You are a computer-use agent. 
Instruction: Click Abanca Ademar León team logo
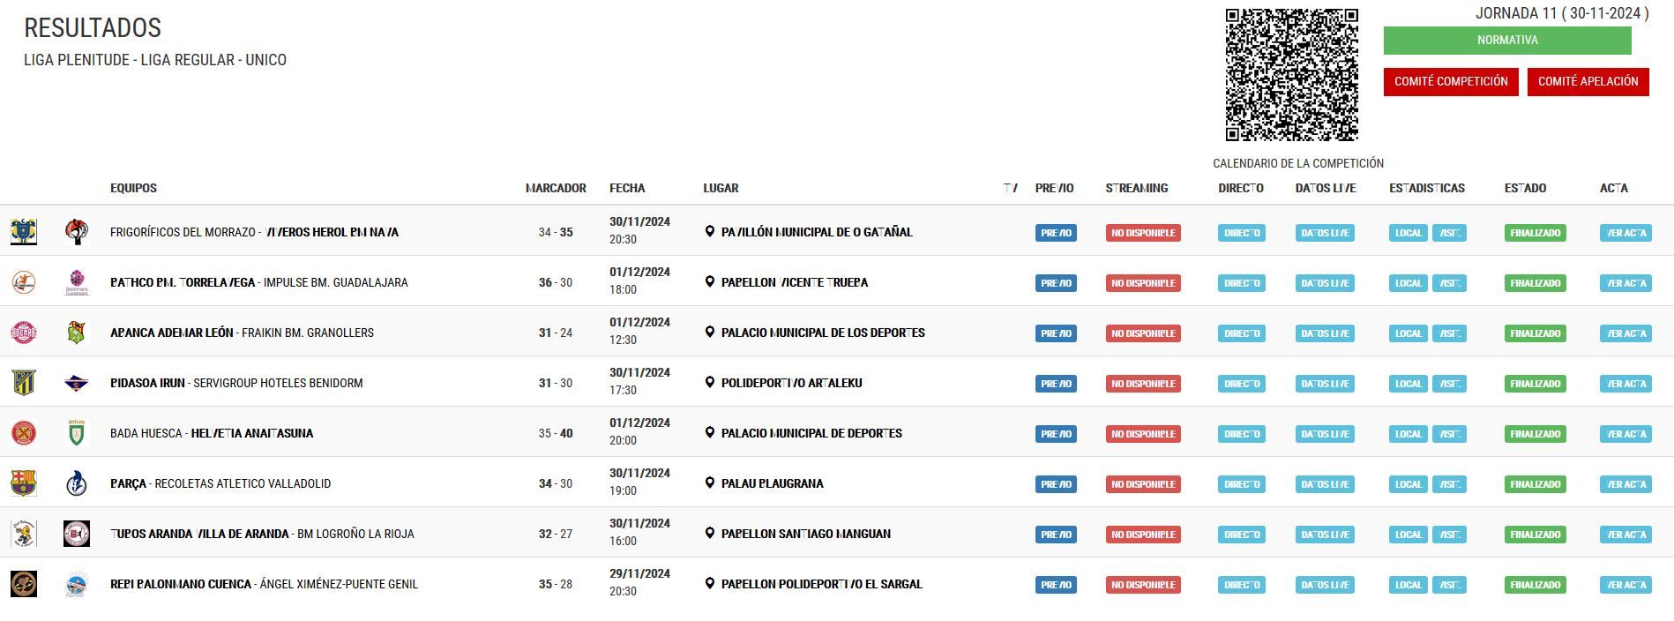(x=24, y=333)
